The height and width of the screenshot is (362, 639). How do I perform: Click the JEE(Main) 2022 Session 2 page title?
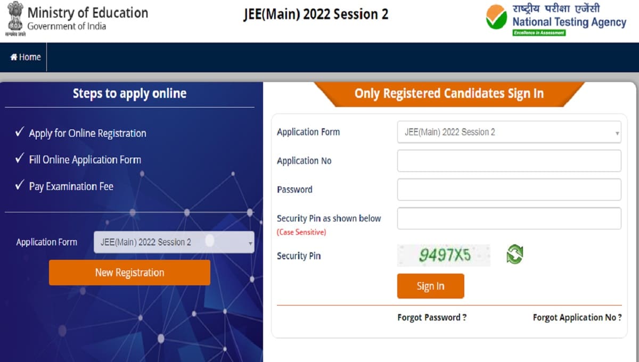pos(316,14)
